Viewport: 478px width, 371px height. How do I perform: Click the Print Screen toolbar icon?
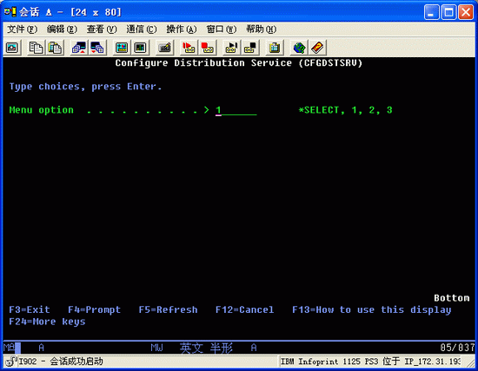click(x=12, y=48)
